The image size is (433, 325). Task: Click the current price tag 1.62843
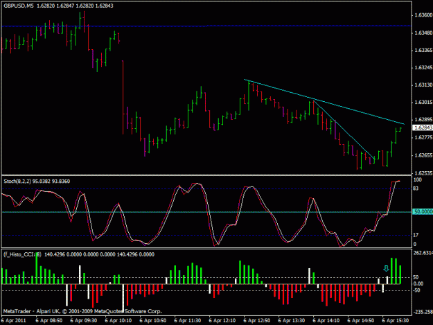click(423, 128)
